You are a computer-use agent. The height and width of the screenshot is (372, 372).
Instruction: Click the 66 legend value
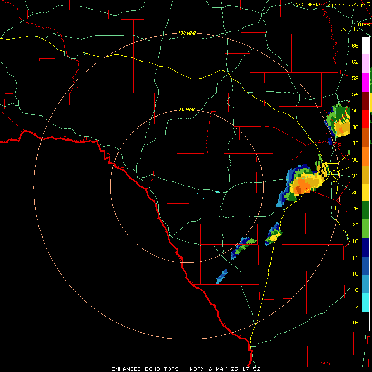[x=355, y=45]
